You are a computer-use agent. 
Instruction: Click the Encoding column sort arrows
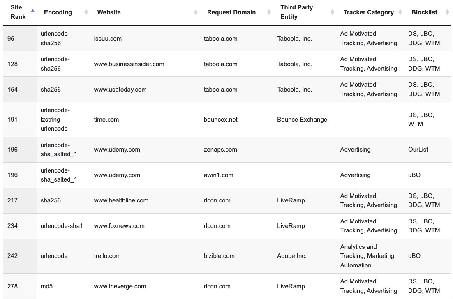click(x=86, y=12)
